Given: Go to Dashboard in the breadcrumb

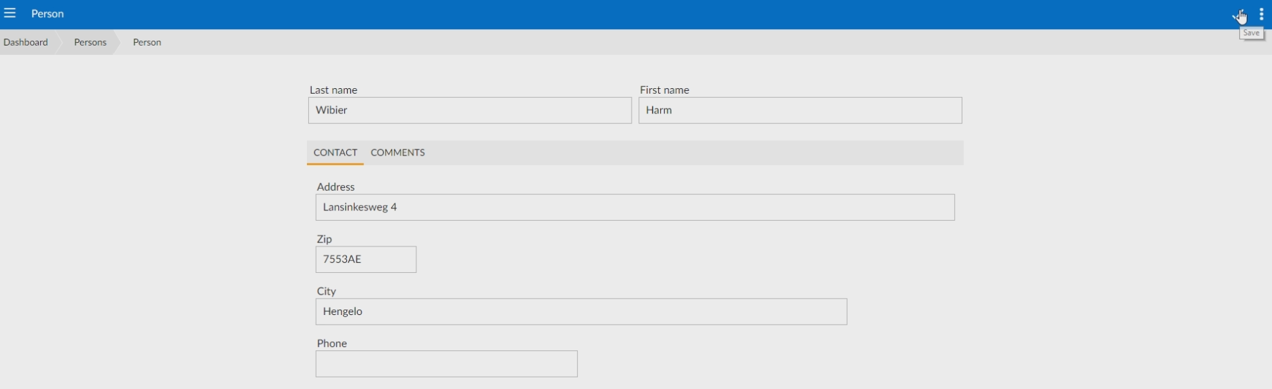Looking at the screenshot, I should point(26,42).
